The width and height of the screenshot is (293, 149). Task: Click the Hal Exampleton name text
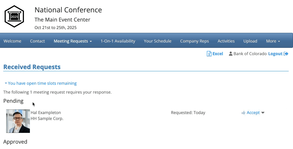click(46, 113)
